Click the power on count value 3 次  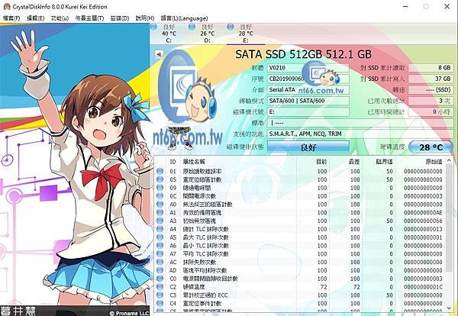pos(431,101)
